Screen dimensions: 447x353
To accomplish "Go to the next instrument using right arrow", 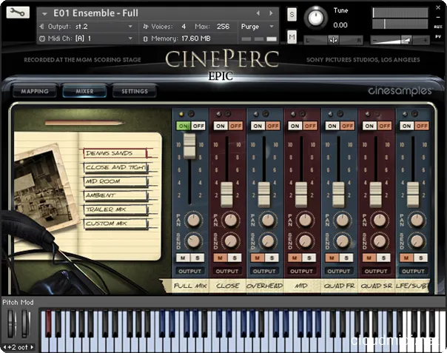I will point(272,13).
